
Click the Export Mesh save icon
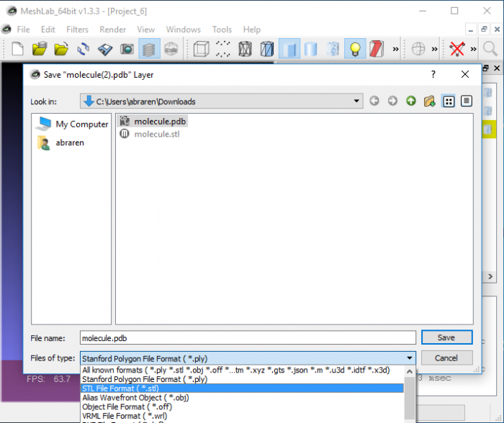point(105,49)
